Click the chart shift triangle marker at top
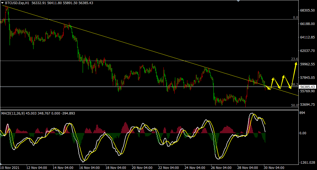The image size is (317, 170). point(238,1)
